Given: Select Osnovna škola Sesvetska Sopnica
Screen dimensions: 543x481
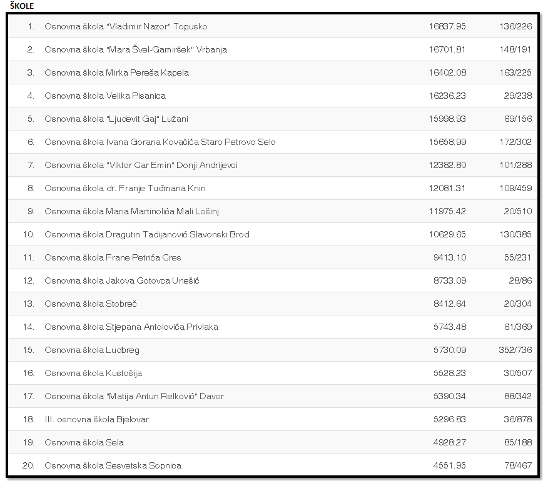Looking at the screenshot, I should click(113, 466).
